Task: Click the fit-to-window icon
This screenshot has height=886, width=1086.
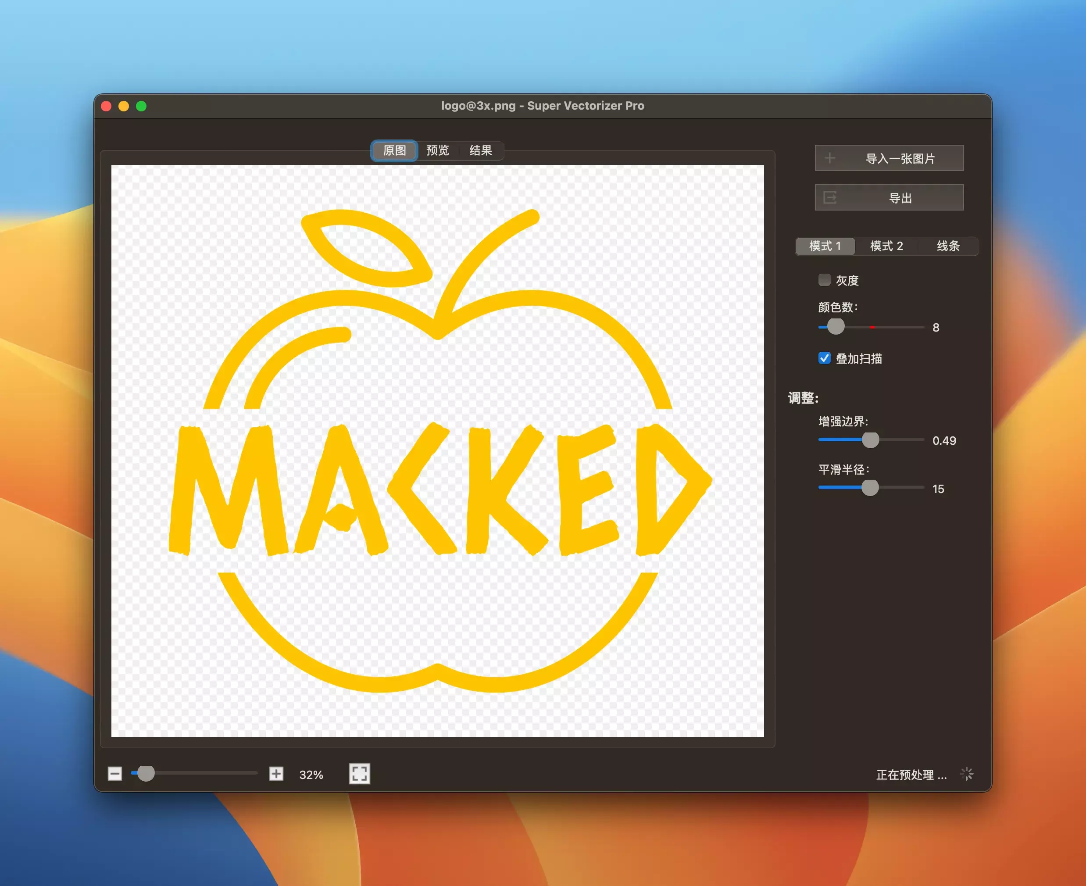Action: pyautogui.click(x=359, y=774)
